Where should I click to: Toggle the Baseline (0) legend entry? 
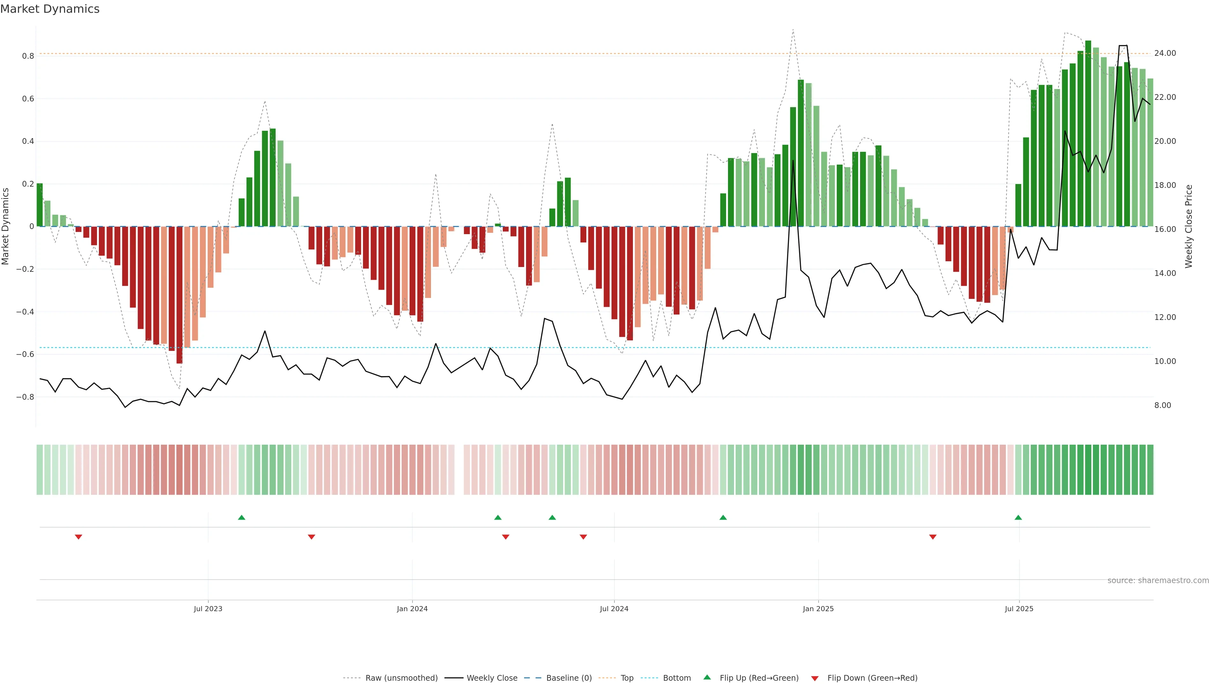569,678
